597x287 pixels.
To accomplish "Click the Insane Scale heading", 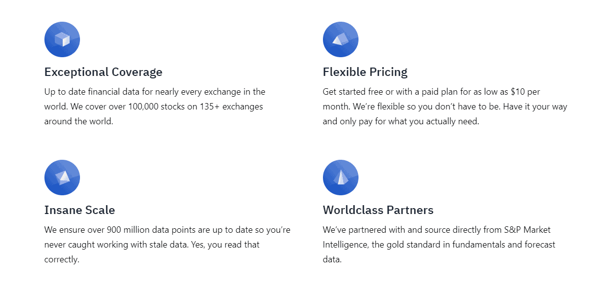I will (x=80, y=210).
